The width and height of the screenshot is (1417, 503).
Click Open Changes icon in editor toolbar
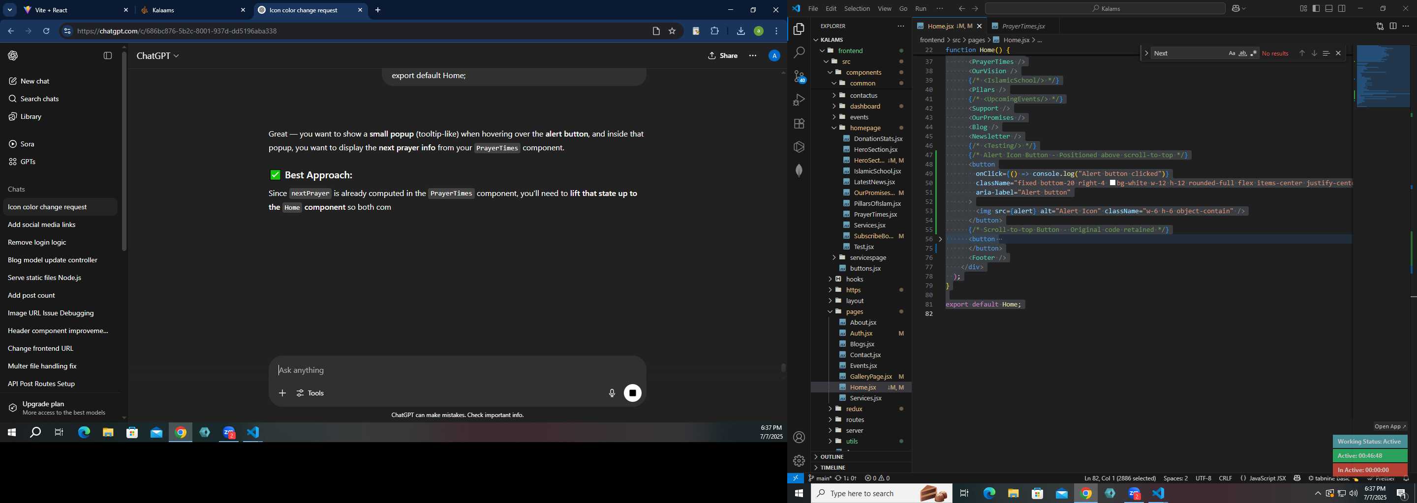pyautogui.click(x=1380, y=27)
